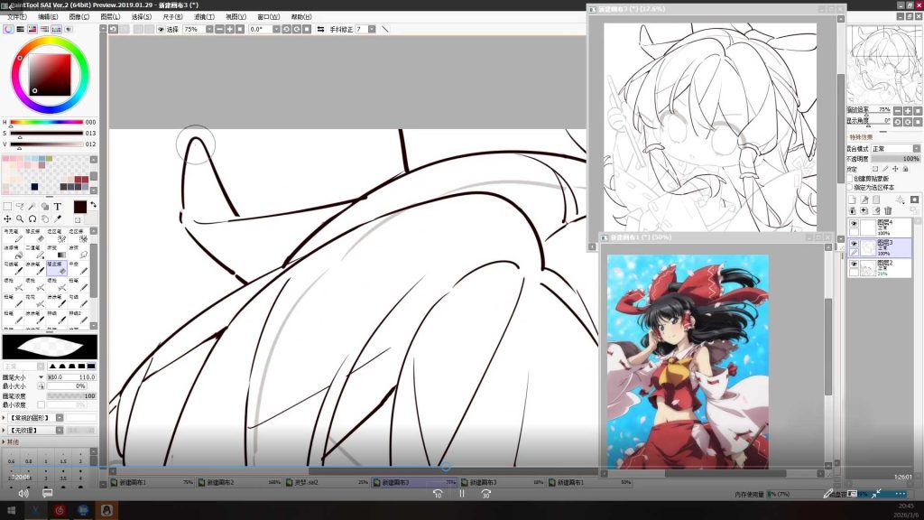Switch to the 灵梦.sai2 document tab

coord(328,482)
